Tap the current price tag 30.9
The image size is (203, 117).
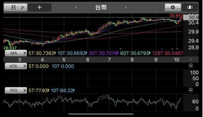(191, 17)
